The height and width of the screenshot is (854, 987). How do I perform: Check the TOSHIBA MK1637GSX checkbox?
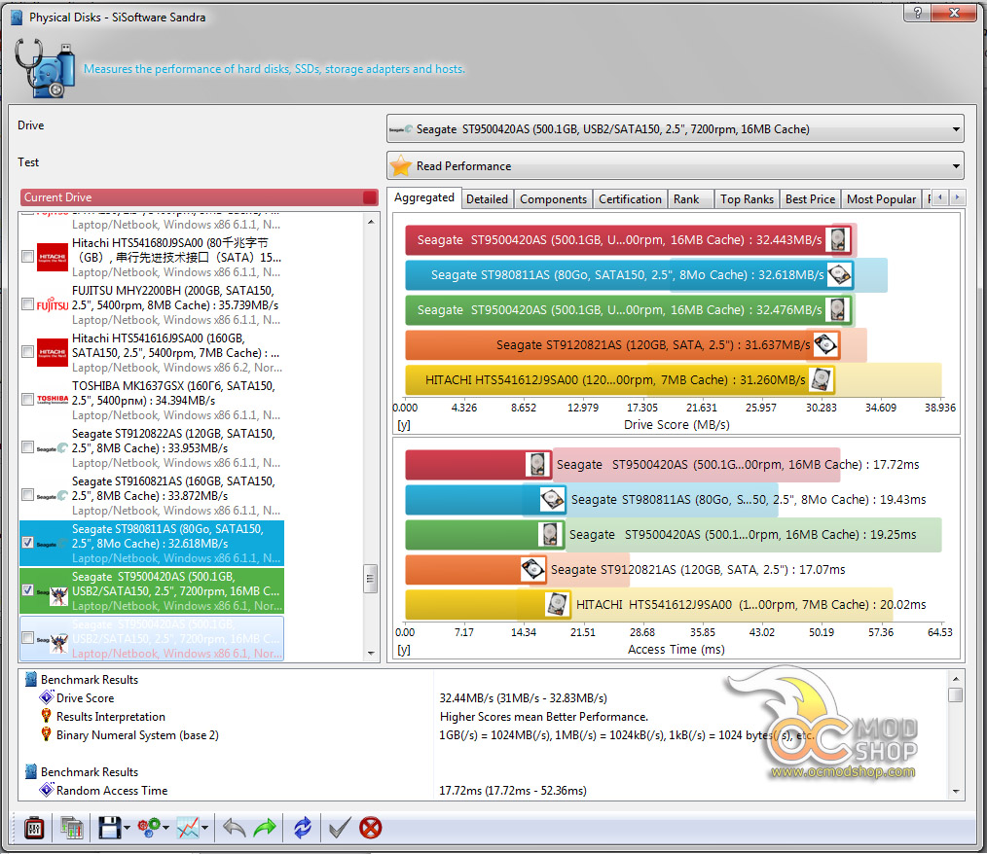[27, 400]
